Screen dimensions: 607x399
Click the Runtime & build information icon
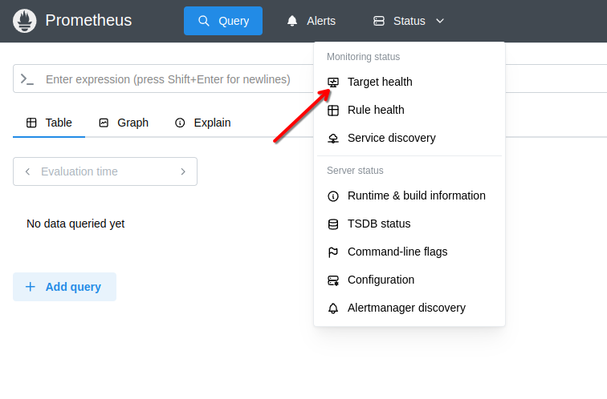tap(333, 195)
